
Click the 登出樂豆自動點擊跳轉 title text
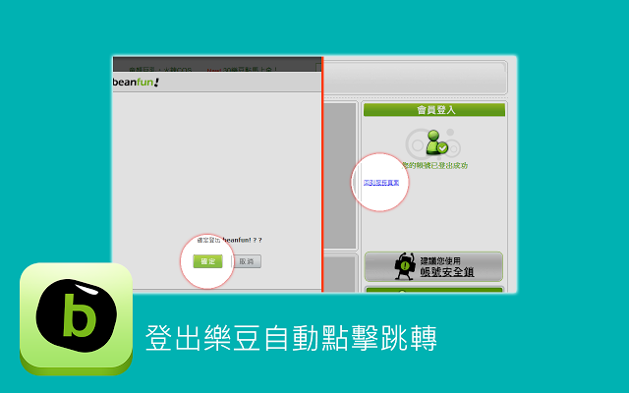pyautogui.click(x=291, y=338)
